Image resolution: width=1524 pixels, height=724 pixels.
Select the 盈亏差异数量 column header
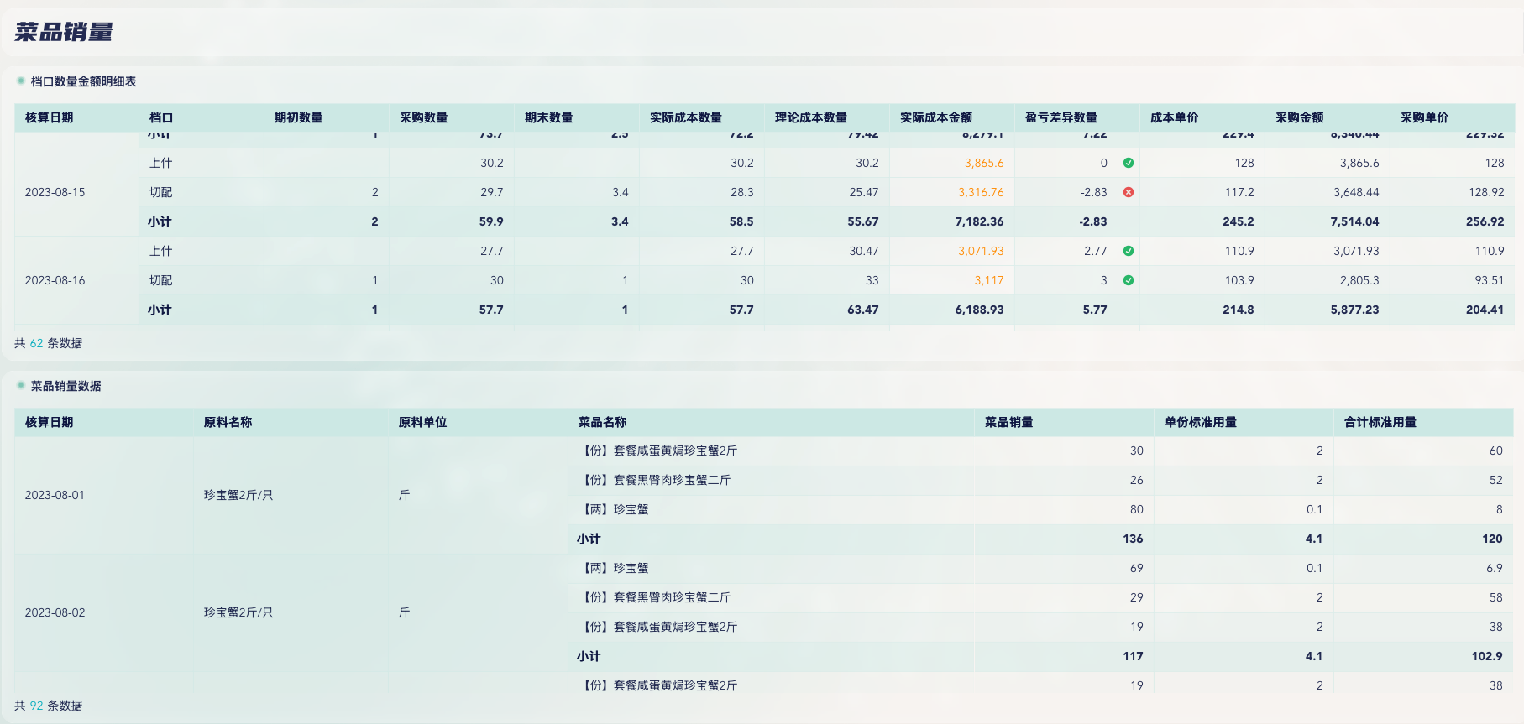[x=1061, y=117]
